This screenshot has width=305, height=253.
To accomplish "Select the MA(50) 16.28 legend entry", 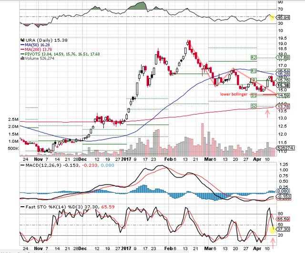I will 35,45.
